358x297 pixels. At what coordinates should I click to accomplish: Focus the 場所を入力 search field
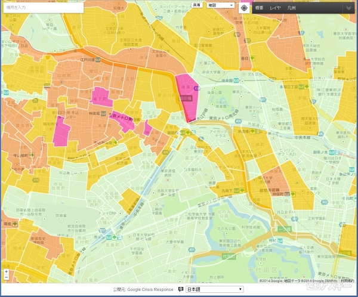[44, 8]
